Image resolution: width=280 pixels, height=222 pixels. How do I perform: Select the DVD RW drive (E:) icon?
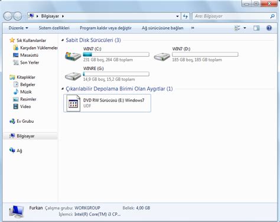73,103
